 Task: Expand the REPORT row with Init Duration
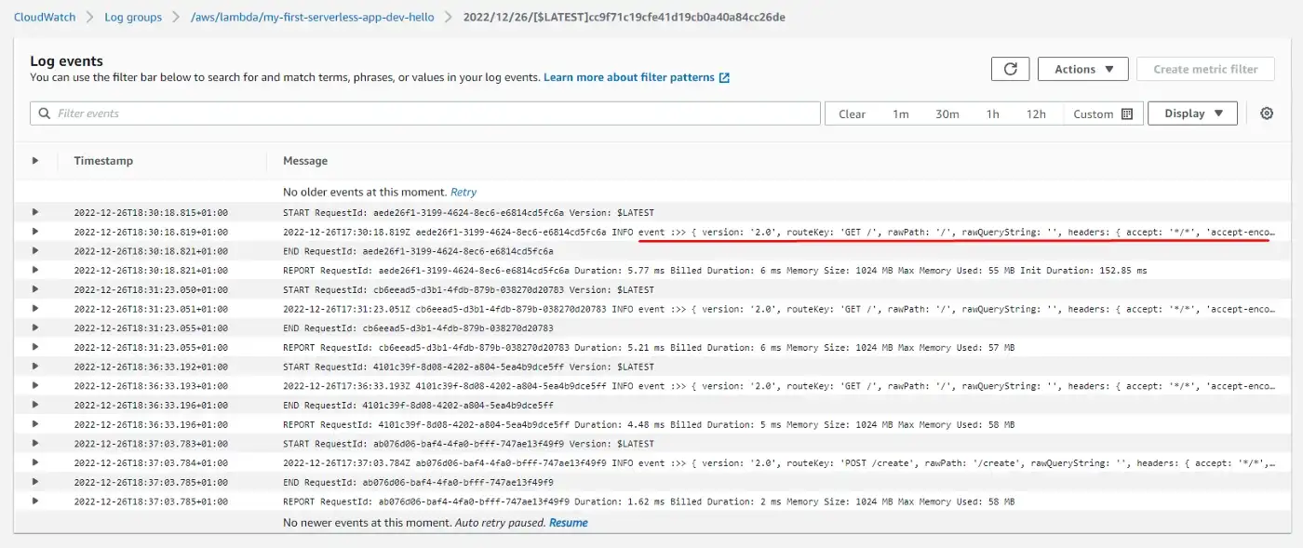tap(35, 270)
